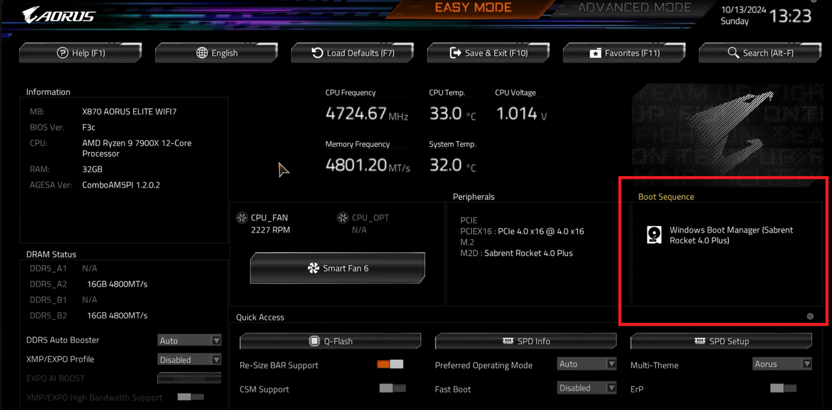
Task: Toggle the ErP switch
Action: coord(783,388)
